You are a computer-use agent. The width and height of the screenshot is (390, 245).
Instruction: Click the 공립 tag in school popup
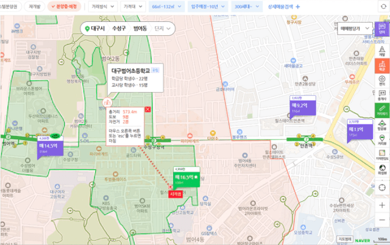coord(155,70)
